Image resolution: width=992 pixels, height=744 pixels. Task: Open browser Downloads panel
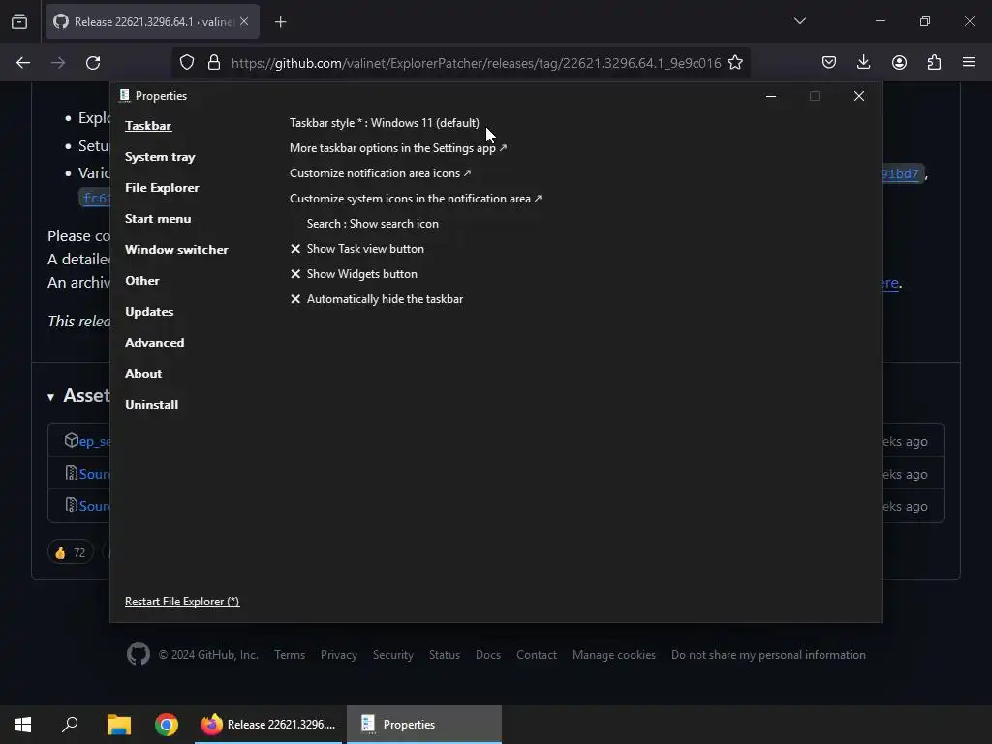[x=863, y=63]
